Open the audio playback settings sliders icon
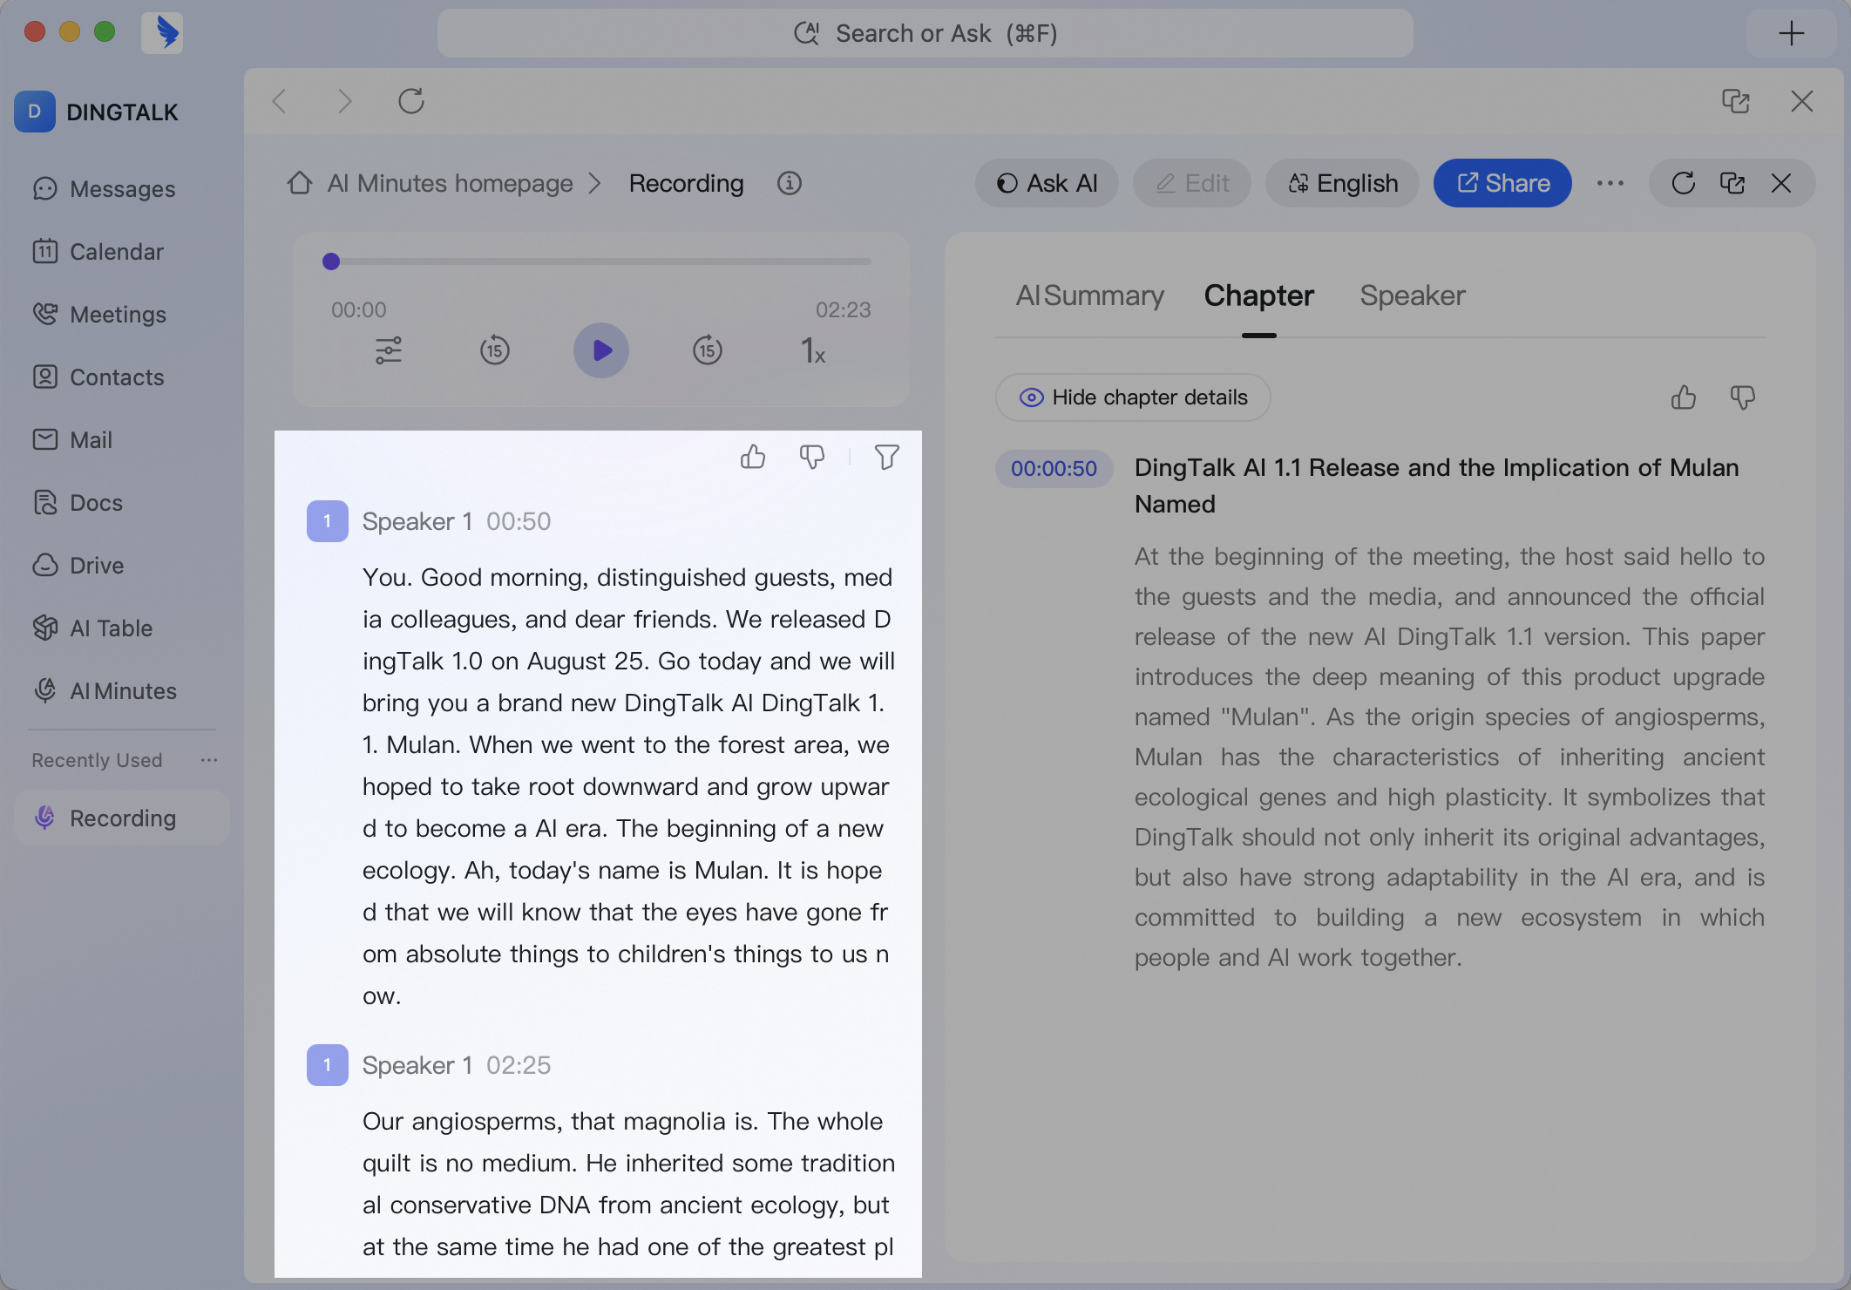The image size is (1851, 1290). click(x=389, y=350)
